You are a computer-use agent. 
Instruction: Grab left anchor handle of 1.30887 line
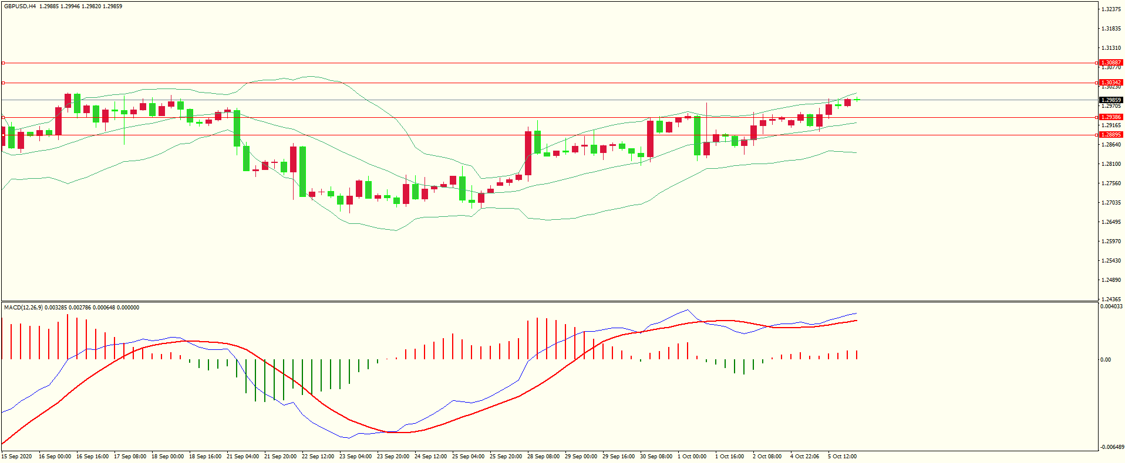(3, 63)
